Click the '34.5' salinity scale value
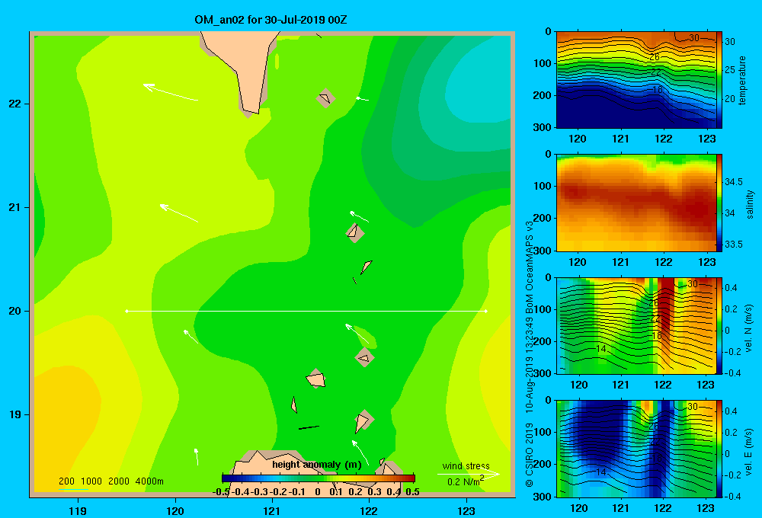The image size is (762, 518). coord(734,182)
